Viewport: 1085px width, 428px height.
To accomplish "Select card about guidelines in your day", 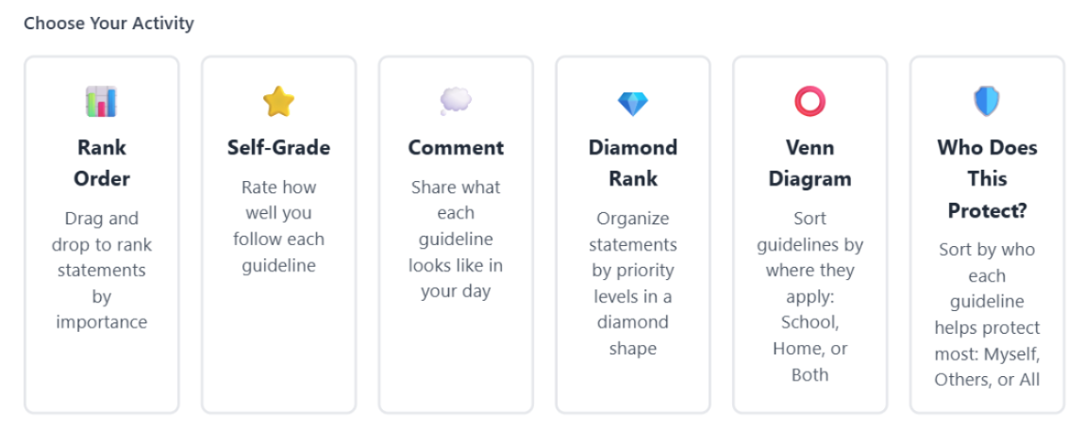I will pos(456,235).
